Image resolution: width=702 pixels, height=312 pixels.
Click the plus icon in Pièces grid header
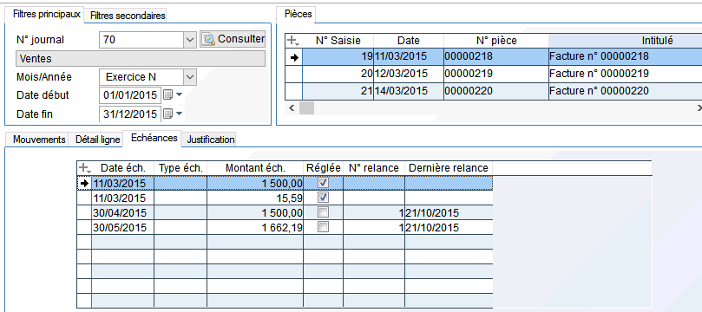click(292, 41)
